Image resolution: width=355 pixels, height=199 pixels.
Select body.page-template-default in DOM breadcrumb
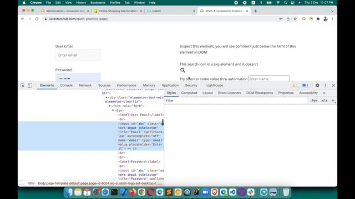(97, 184)
